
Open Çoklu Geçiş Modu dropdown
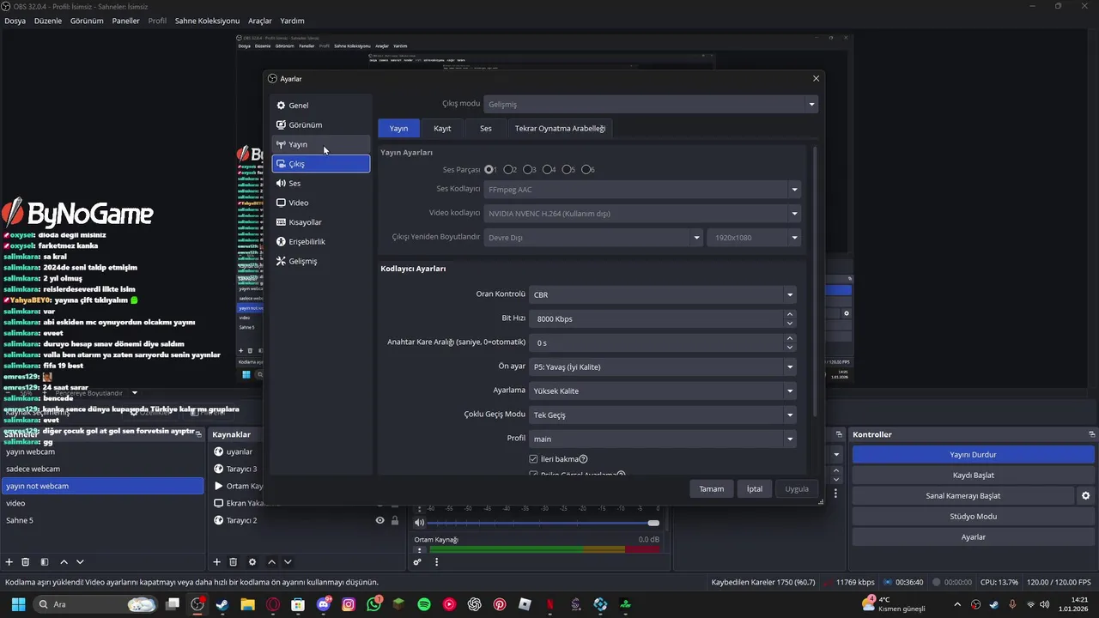(663, 415)
